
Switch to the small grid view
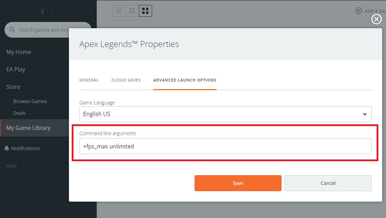[119, 11]
